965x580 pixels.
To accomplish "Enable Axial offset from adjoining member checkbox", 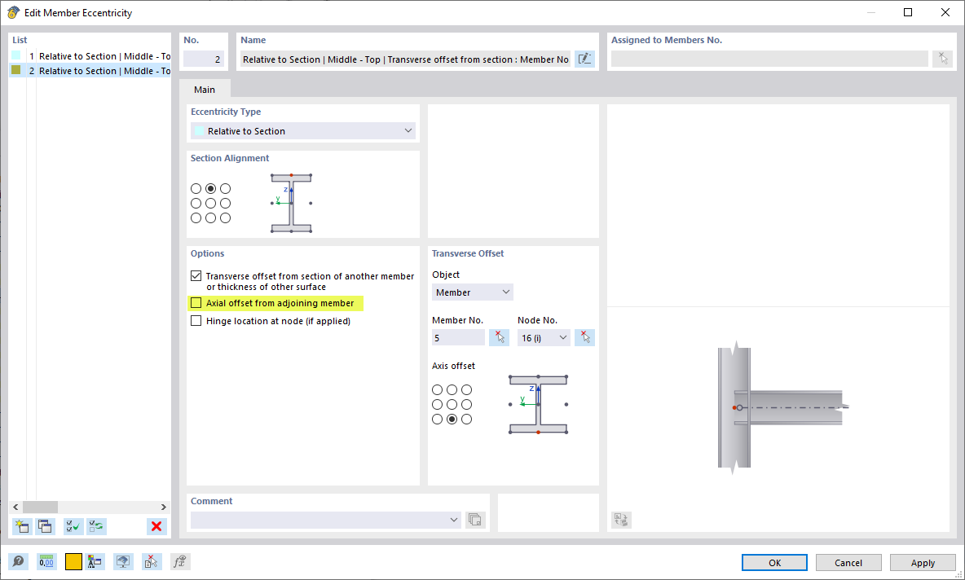I will click(x=196, y=302).
